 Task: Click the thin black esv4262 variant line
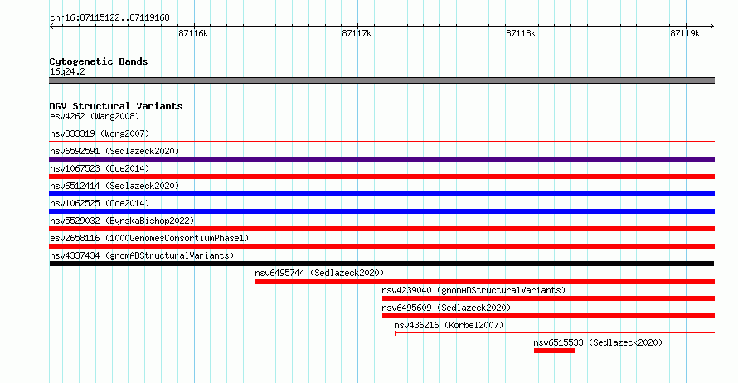pos(381,124)
